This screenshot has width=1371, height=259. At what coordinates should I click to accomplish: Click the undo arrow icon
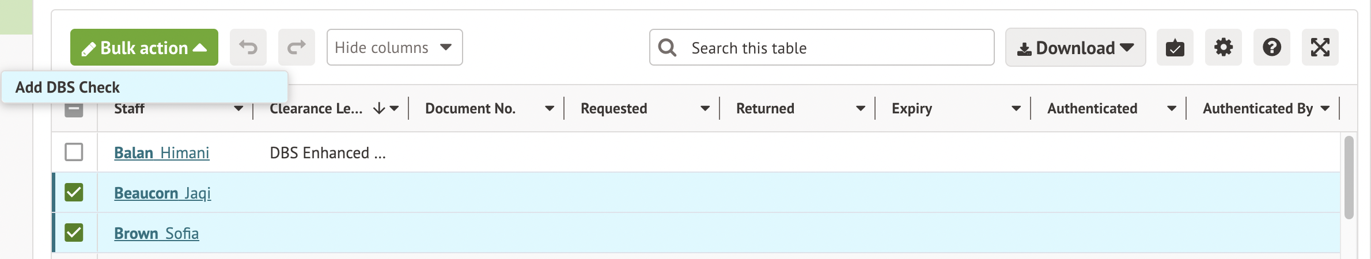point(248,47)
